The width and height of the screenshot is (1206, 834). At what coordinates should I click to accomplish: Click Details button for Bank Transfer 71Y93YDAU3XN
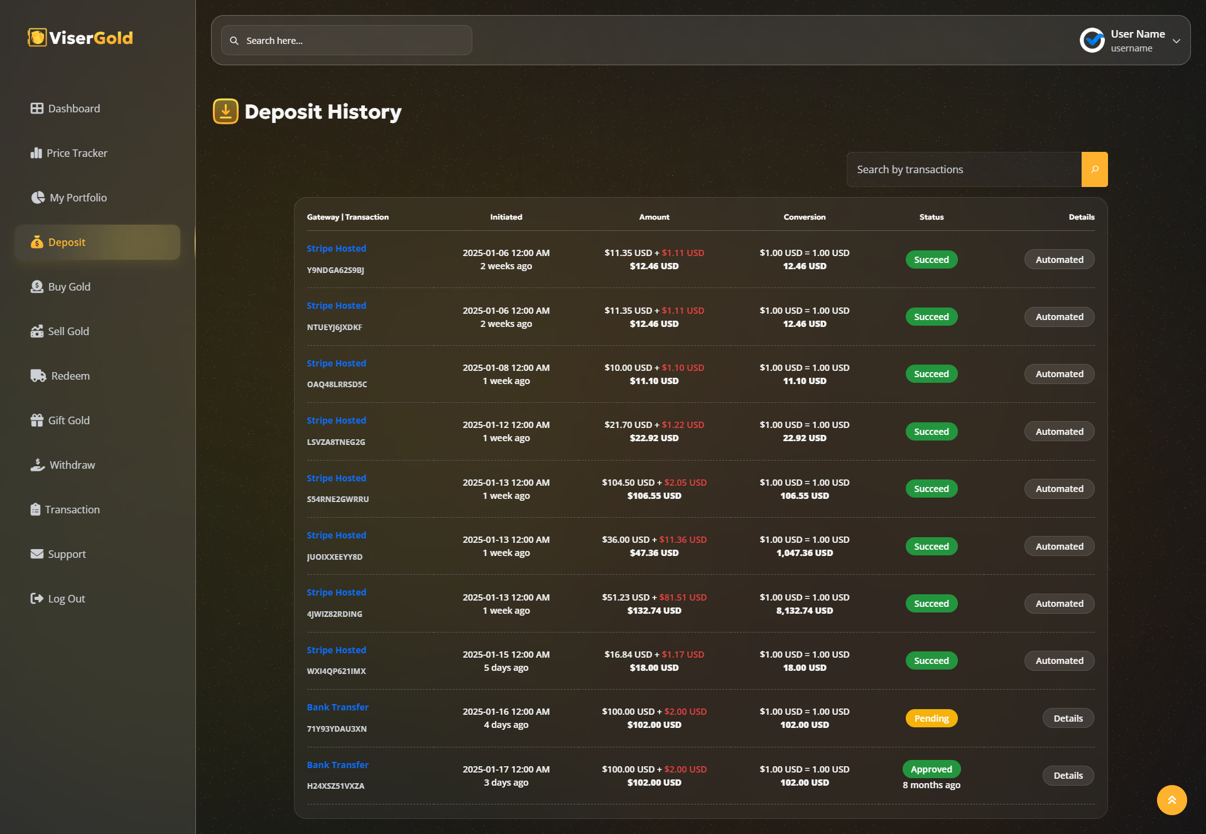(1067, 718)
